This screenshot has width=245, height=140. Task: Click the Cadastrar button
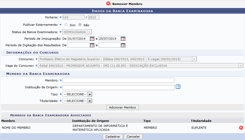113,137
